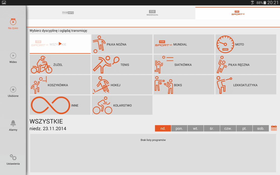Pick the Inne infinity symbol tile
Viewport: 280px width, 175px height.
click(60, 105)
